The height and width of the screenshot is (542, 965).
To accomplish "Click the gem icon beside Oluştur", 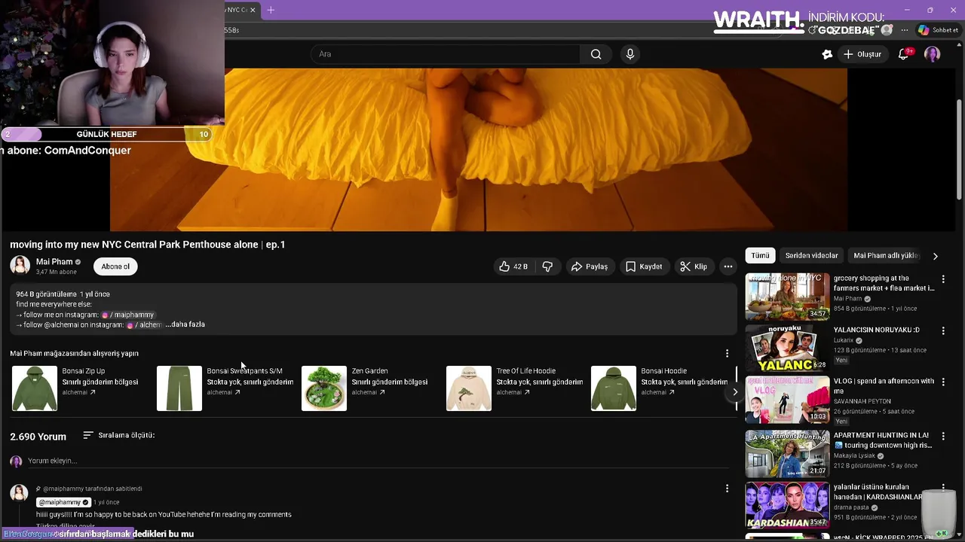I will pyautogui.click(x=827, y=54).
